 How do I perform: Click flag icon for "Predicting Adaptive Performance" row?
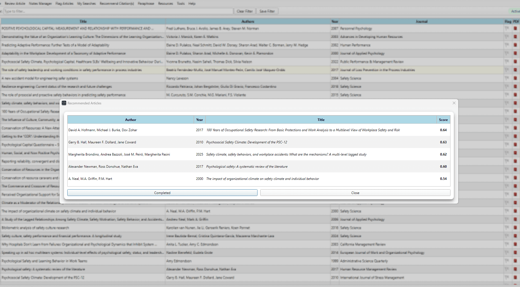point(507,45)
